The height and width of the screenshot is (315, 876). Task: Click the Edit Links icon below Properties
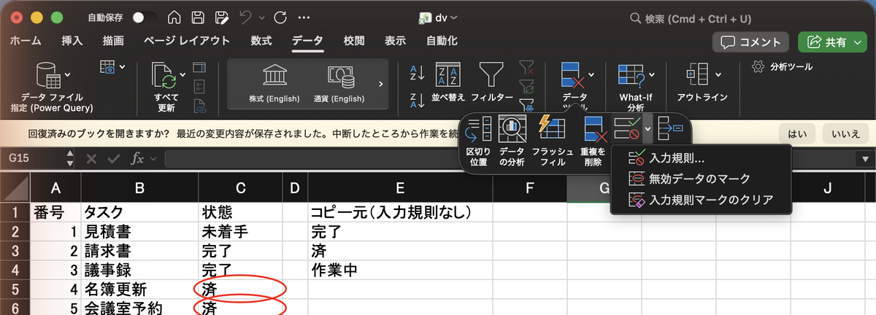200,106
